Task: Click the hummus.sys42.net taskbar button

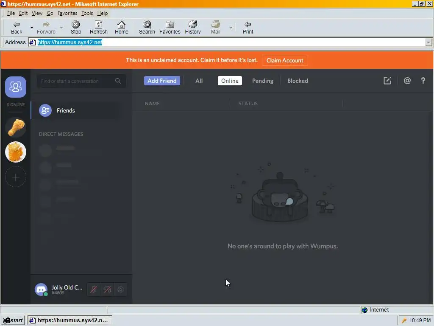Action: tap(69, 320)
